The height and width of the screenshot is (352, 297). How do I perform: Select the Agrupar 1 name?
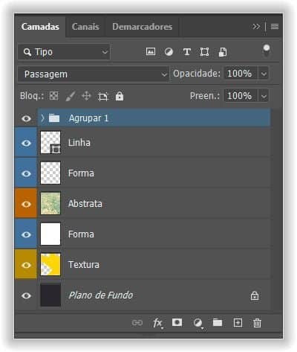click(x=88, y=118)
